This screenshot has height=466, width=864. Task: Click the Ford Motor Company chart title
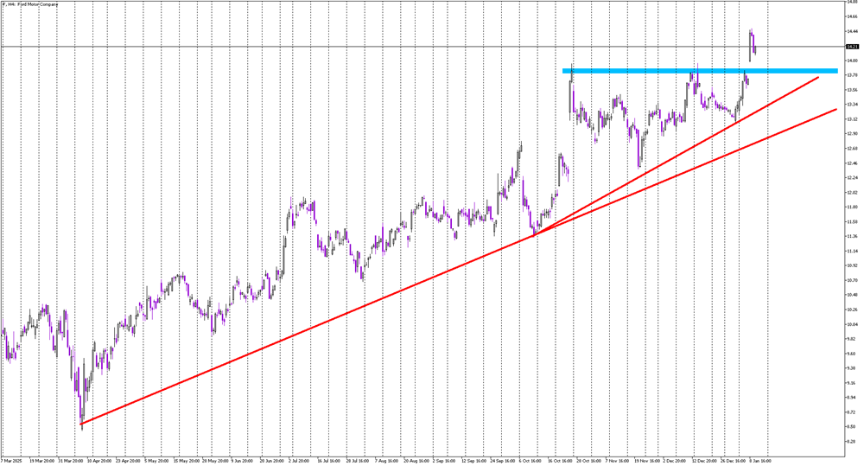click(x=35, y=5)
